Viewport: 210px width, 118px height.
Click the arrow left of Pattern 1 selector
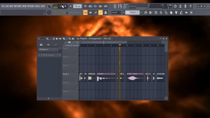point(124,12)
